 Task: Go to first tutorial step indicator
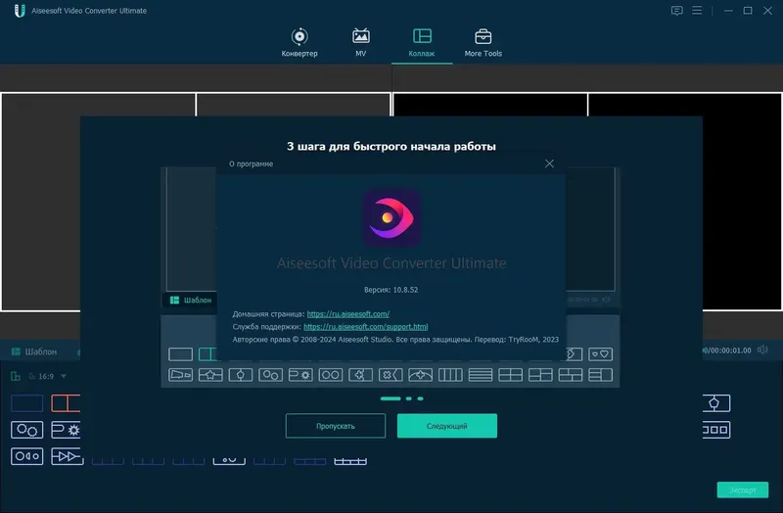point(391,398)
